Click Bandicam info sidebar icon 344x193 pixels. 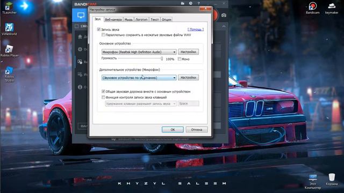(80, 87)
